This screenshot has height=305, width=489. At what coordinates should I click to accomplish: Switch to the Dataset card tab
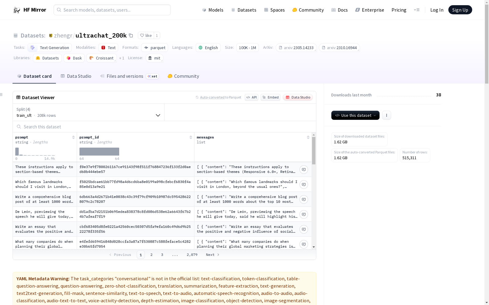tap(34, 76)
